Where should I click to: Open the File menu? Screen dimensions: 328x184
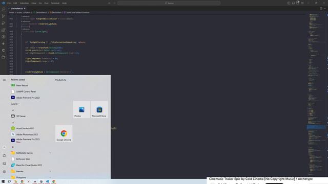point(9,3)
